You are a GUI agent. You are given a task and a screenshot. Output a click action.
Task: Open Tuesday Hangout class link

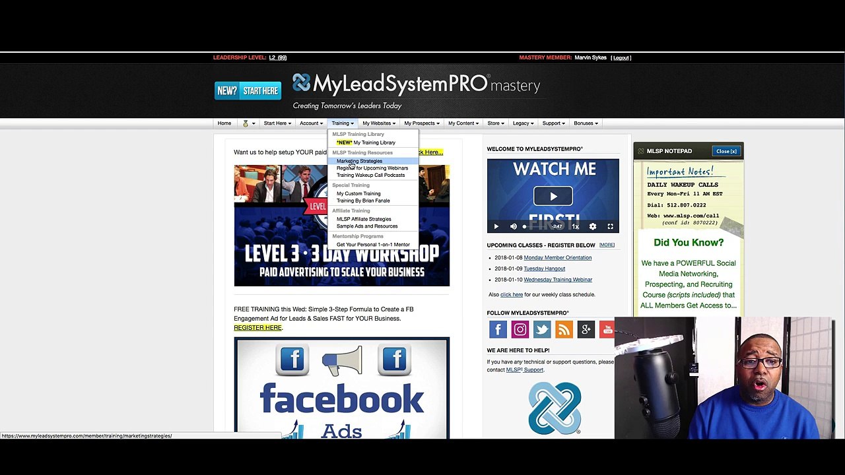tap(545, 269)
